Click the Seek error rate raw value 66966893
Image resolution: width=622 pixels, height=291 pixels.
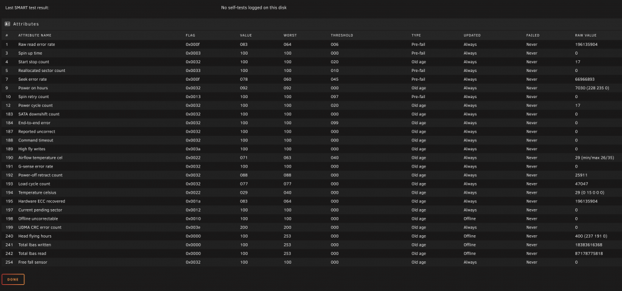[585, 79]
